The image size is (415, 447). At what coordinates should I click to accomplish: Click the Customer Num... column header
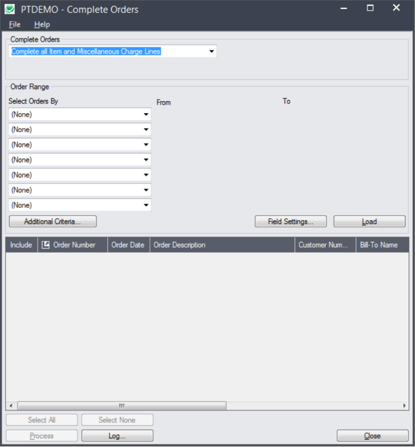(325, 245)
